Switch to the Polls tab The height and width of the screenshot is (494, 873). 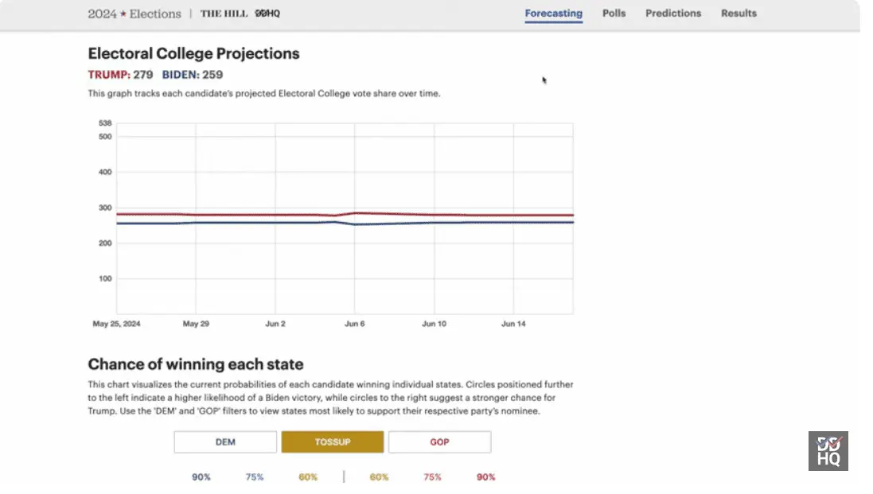tap(614, 14)
